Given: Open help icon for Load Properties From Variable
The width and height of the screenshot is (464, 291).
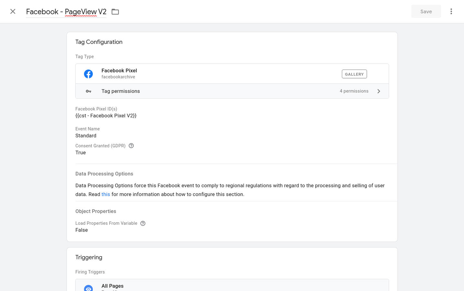Looking at the screenshot, I should pyautogui.click(x=143, y=223).
